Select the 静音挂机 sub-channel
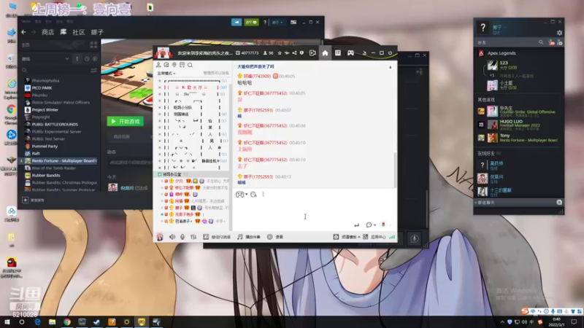Screen dimensions: 584x328 (x=210, y=161)
